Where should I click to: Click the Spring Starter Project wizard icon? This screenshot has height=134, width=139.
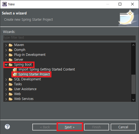(15, 74)
